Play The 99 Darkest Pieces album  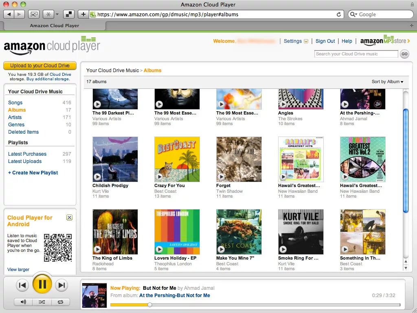click(x=97, y=104)
